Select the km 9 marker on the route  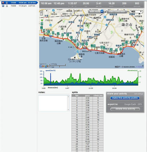[x=111, y=50]
